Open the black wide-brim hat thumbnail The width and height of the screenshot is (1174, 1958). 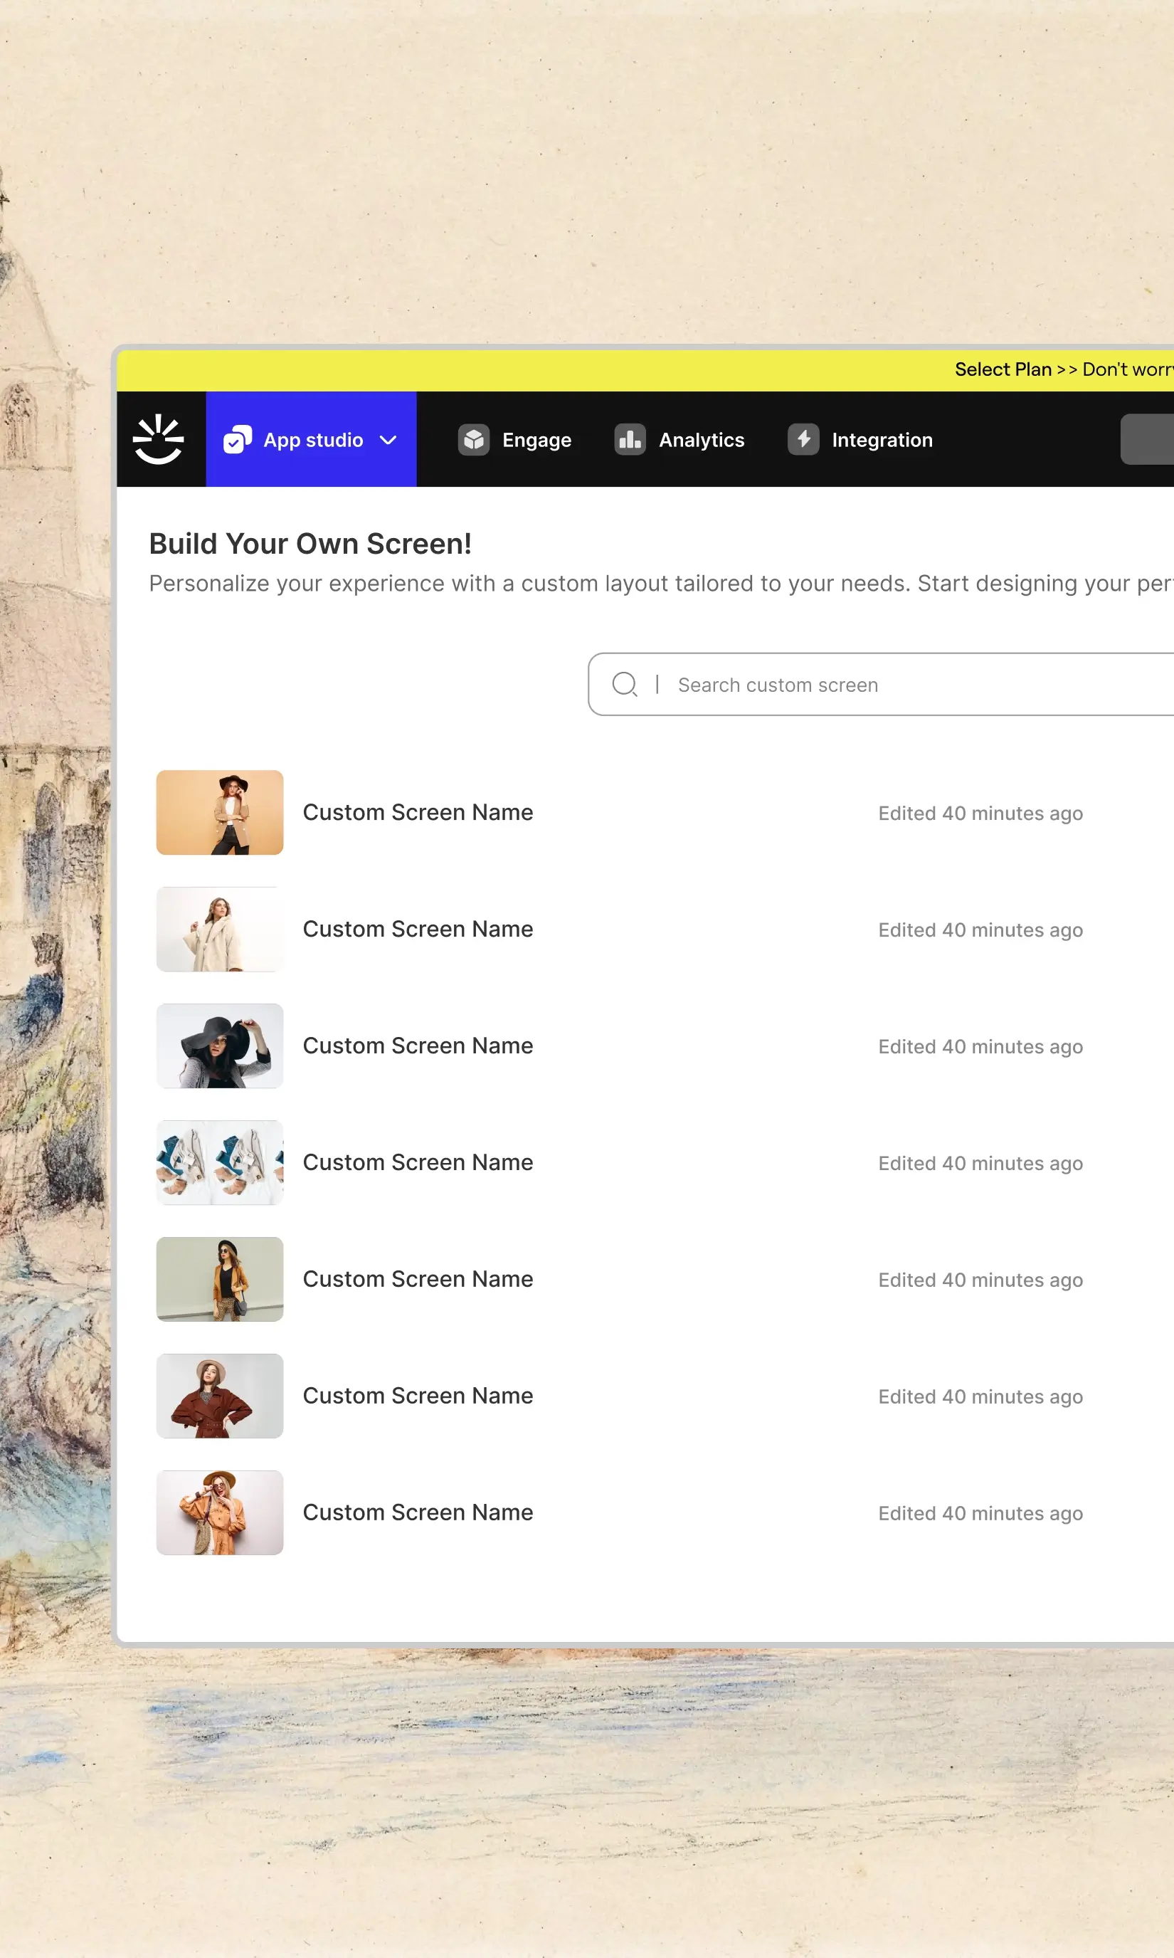[x=220, y=1046]
